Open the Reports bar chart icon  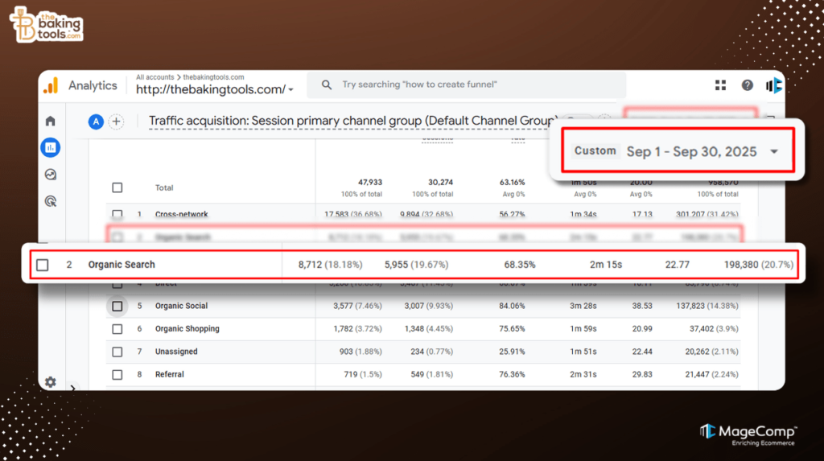point(51,147)
